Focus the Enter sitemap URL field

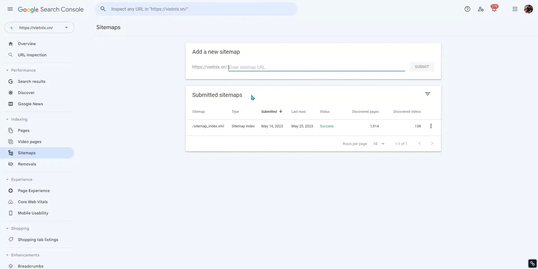[317, 67]
